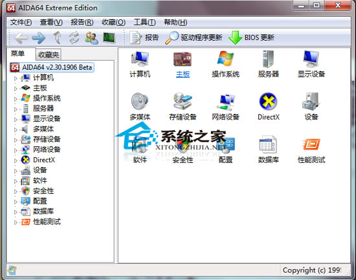The width and height of the screenshot is (356, 280).
Task: Expand the 存储设备 tree node
Action: click(16, 140)
